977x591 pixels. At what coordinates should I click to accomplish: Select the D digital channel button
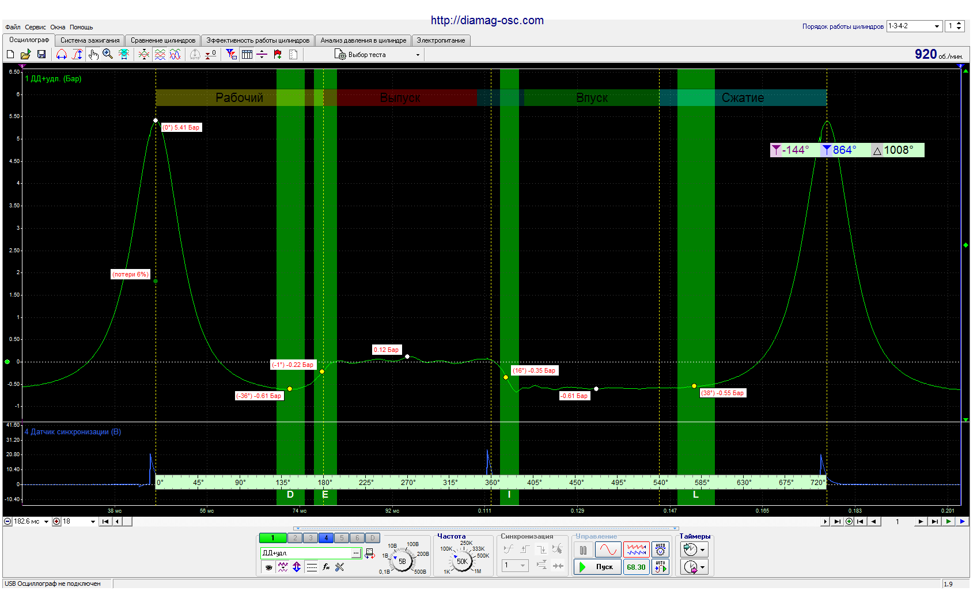(x=373, y=538)
